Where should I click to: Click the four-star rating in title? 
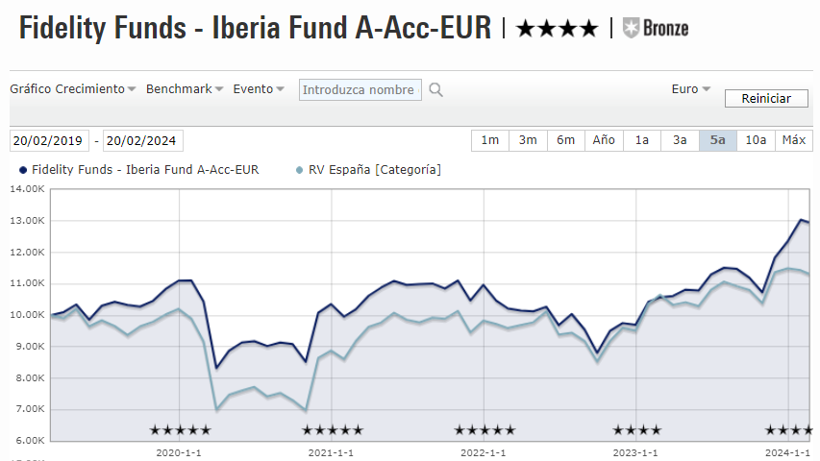click(557, 28)
